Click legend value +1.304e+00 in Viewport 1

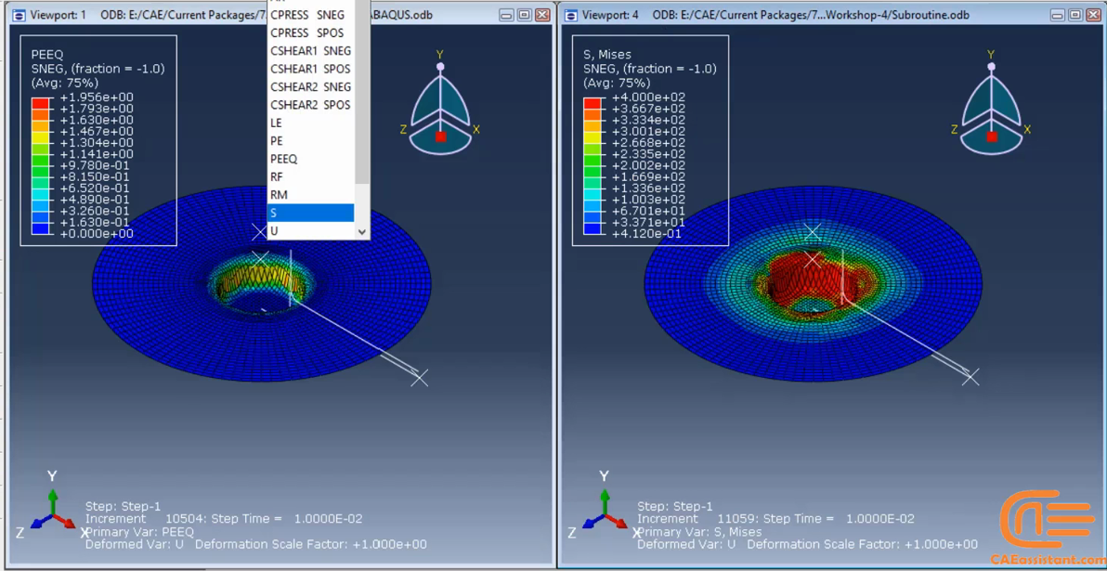[96, 143]
